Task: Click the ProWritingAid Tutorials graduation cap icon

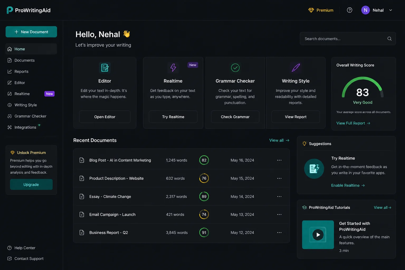Action: point(304,208)
